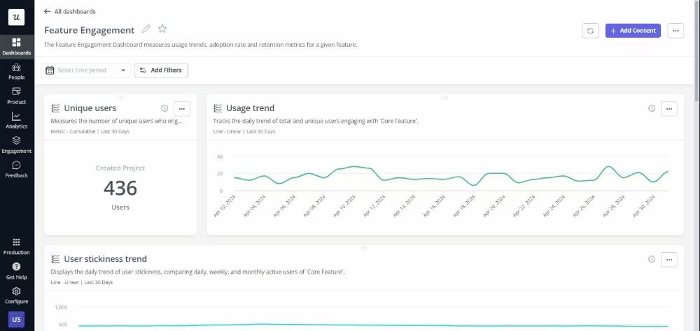Click User stickiness trend card drag handle
700x331 pixels.
point(364,248)
